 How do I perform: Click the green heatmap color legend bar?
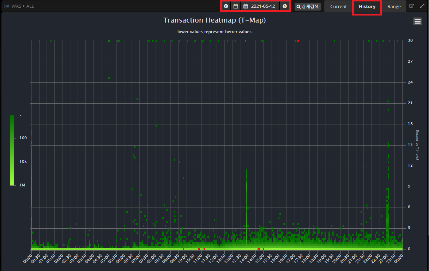pos(12,150)
